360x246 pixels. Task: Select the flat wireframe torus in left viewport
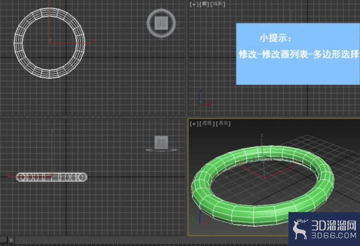[52, 177]
